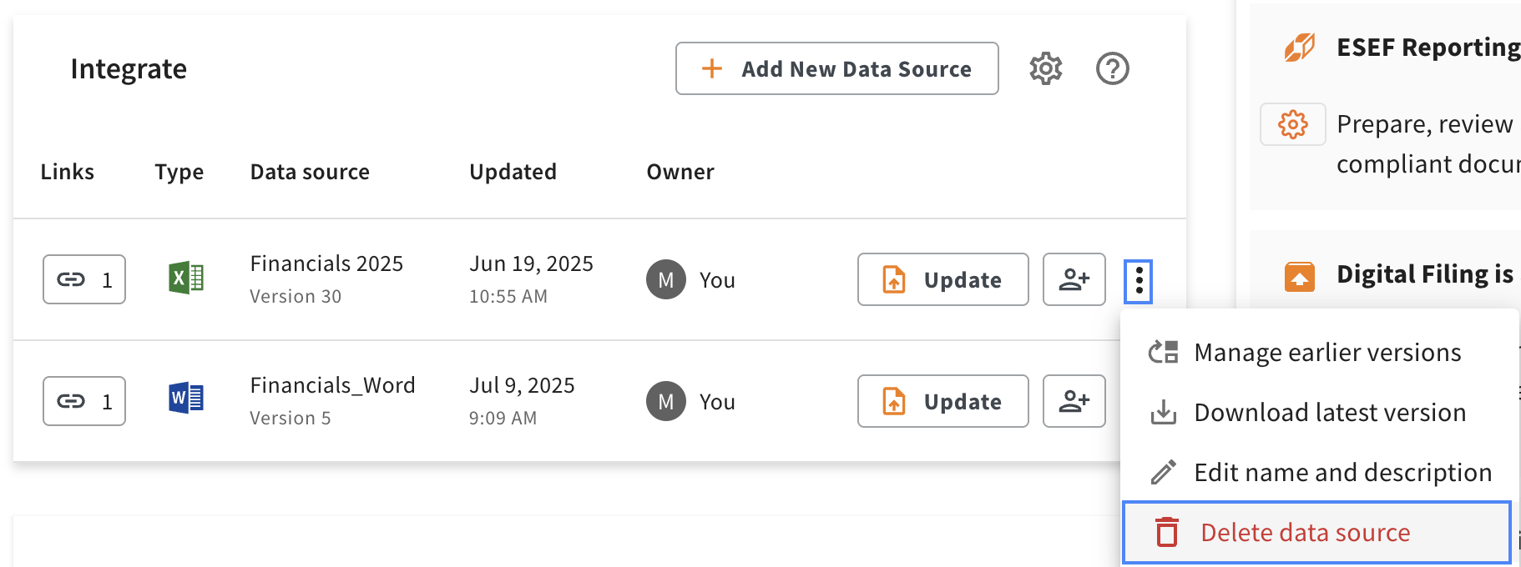Screen dimensions: 1521x567
Task: Click Add New Data Source button
Action: pos(837,68)
